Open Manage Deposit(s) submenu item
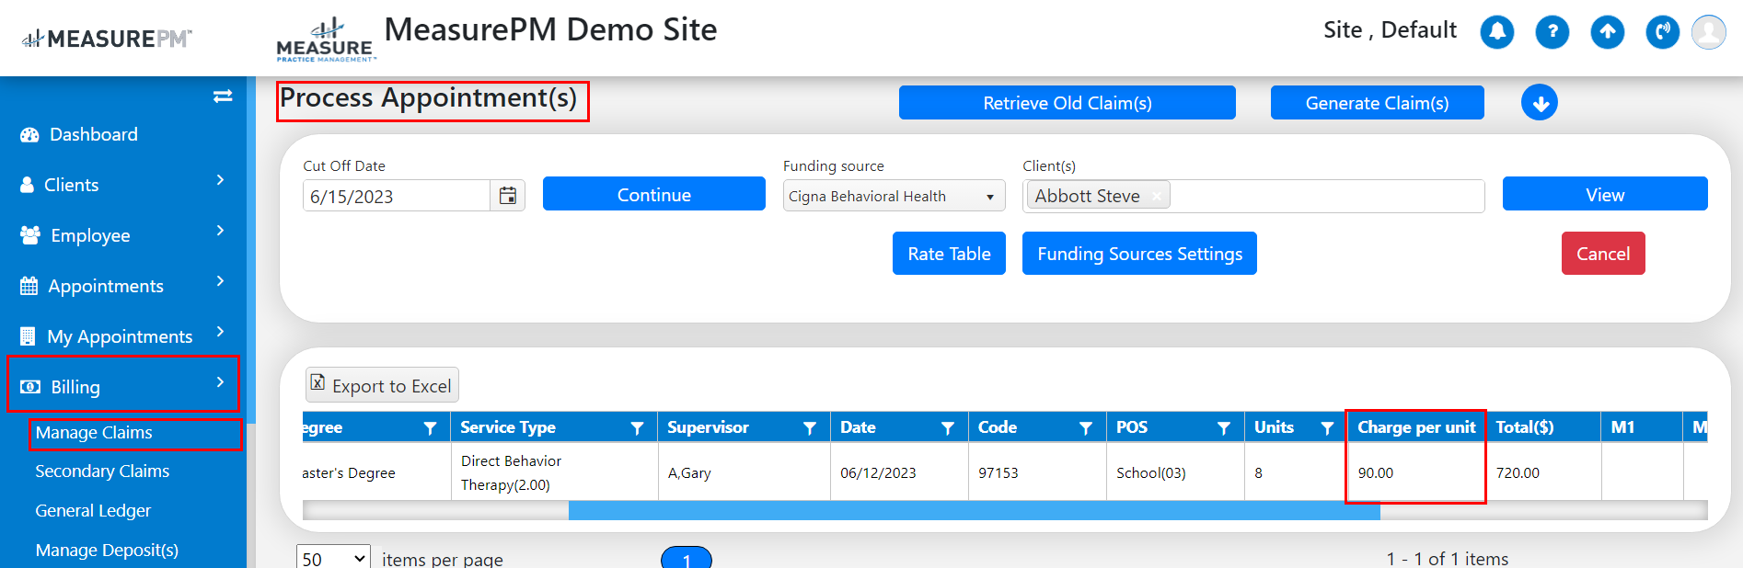The image size is (1743, 568). tap(107, 551)
